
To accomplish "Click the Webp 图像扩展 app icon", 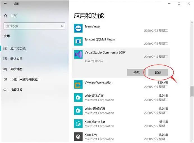I will tap(78, 110).
